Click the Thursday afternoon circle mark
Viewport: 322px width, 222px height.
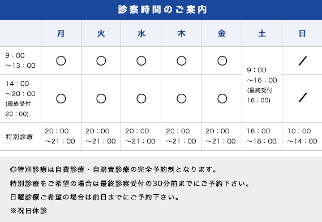point(182,99)
